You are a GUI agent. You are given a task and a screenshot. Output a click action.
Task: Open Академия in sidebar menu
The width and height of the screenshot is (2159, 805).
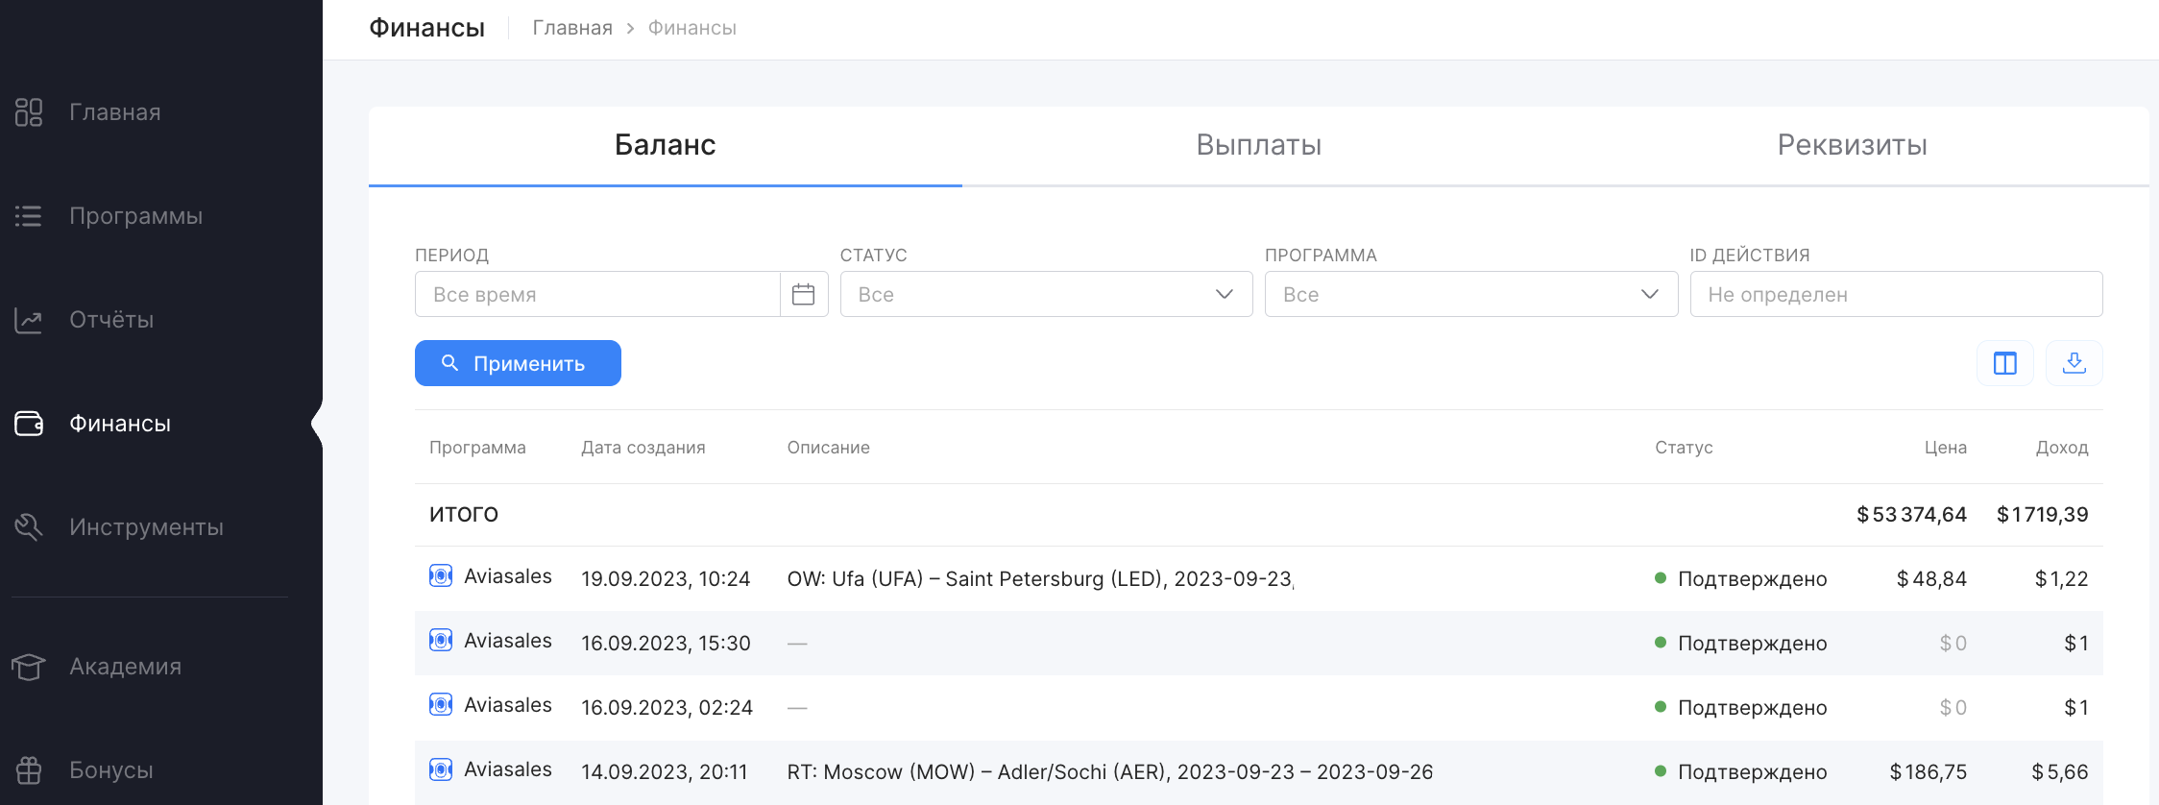(x=126, y=667)
